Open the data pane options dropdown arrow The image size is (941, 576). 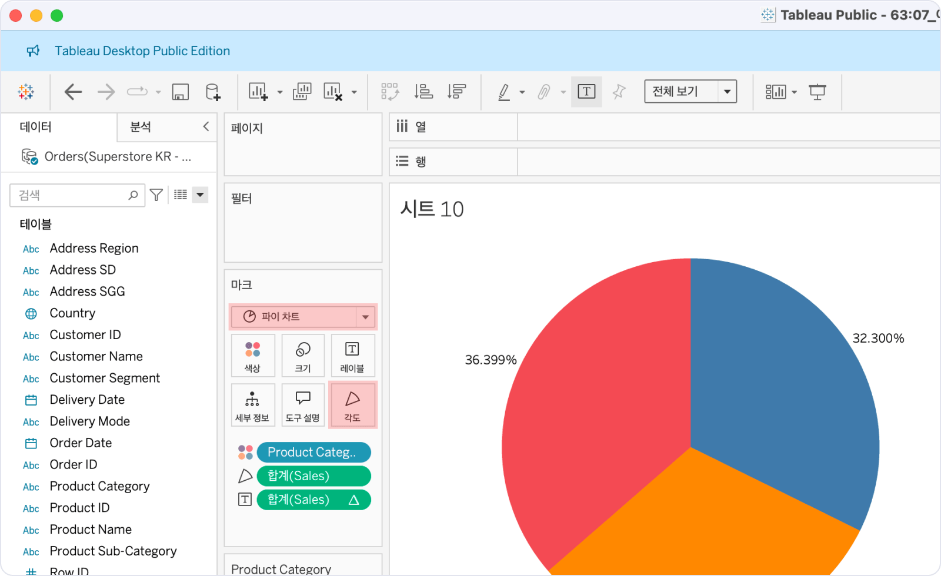[x=201, y=195]
